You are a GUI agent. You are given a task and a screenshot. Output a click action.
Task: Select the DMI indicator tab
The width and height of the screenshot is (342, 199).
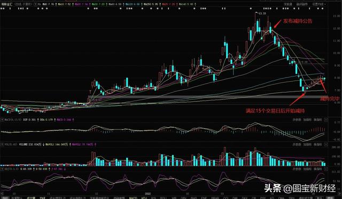[x=235, y=198]
